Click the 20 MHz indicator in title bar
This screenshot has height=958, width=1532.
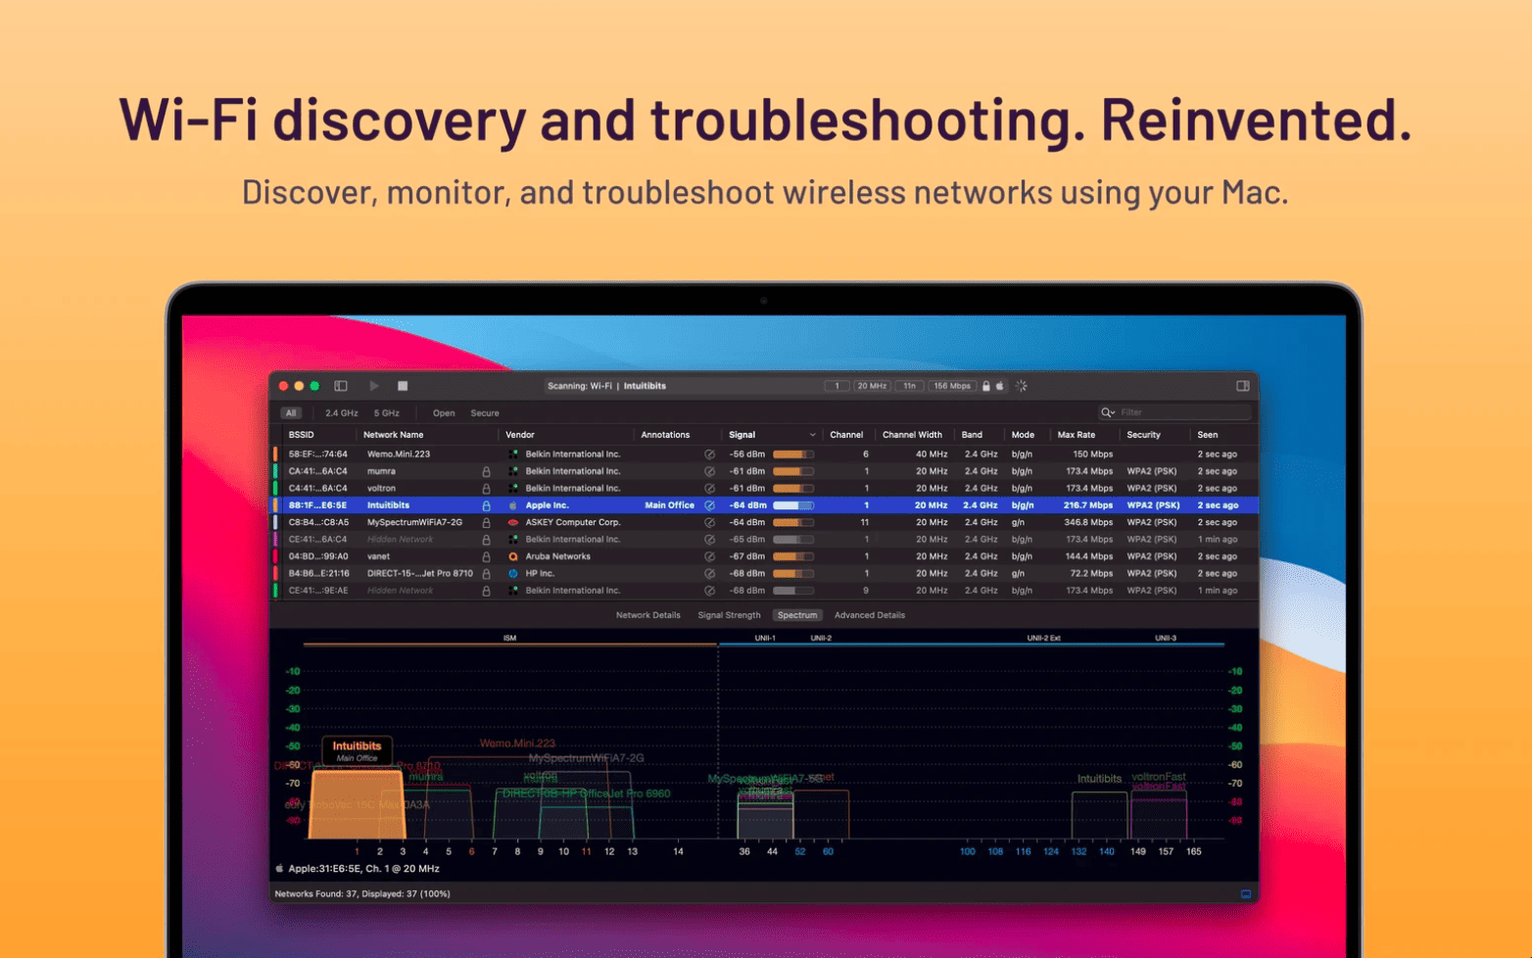(872, 386)
